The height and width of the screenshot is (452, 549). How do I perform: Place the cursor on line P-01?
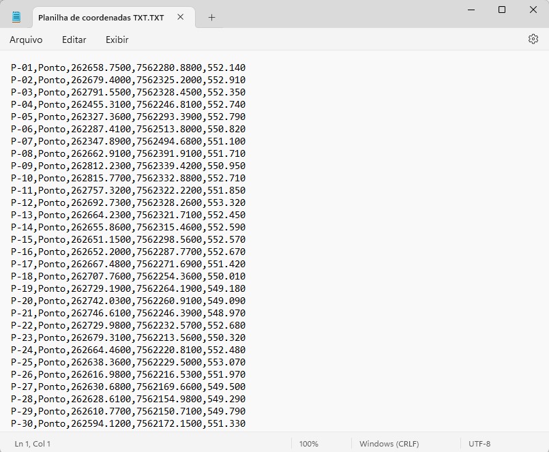point(128,68)
